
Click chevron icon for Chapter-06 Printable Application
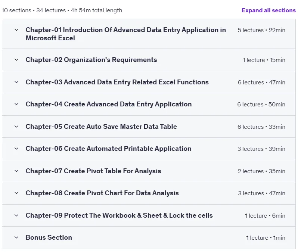coord(16,149)
